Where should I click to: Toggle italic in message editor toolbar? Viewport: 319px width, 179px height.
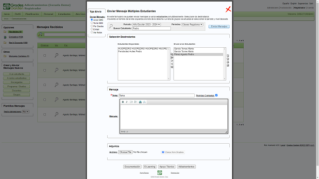point(127,102)
